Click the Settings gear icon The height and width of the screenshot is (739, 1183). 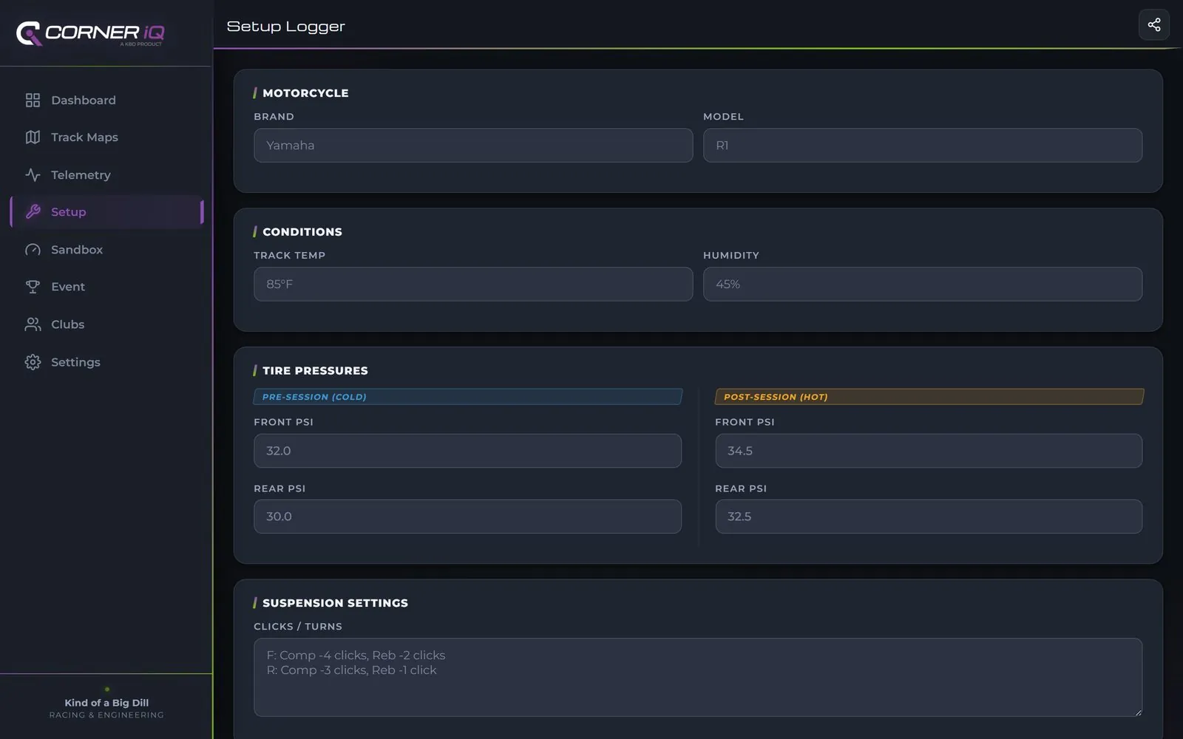click(x=33, y=362)
